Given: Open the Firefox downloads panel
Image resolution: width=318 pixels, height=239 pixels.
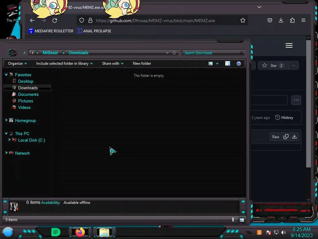Looking at the screenshot, I should 281,20.
